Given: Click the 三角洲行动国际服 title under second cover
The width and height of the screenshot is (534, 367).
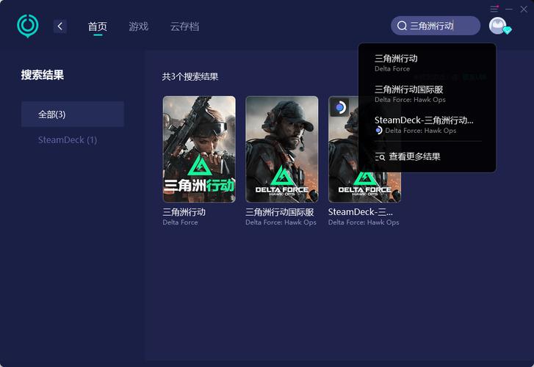Looking at the screenshot, I should [280, 212].
